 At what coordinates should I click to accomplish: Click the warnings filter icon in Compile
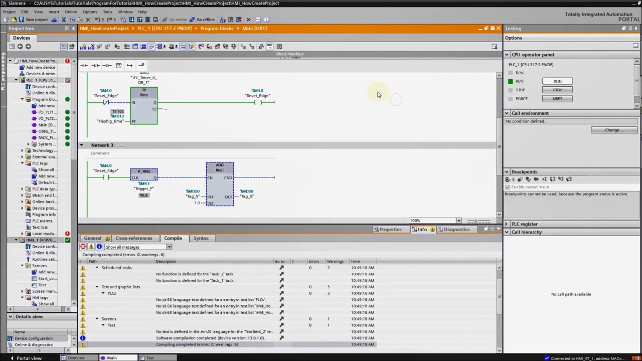pos(91,247)
